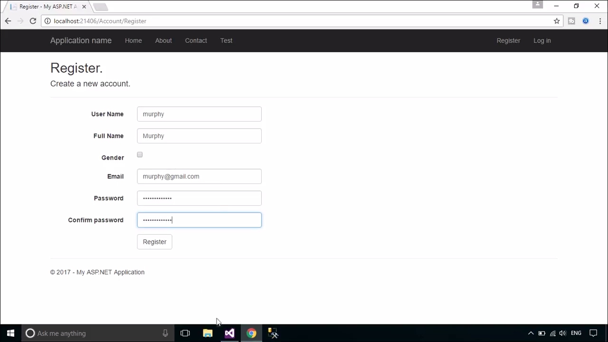Open the blue circular extension icon
Viewport: 608px width, 342px height.
tap(586, 21)
